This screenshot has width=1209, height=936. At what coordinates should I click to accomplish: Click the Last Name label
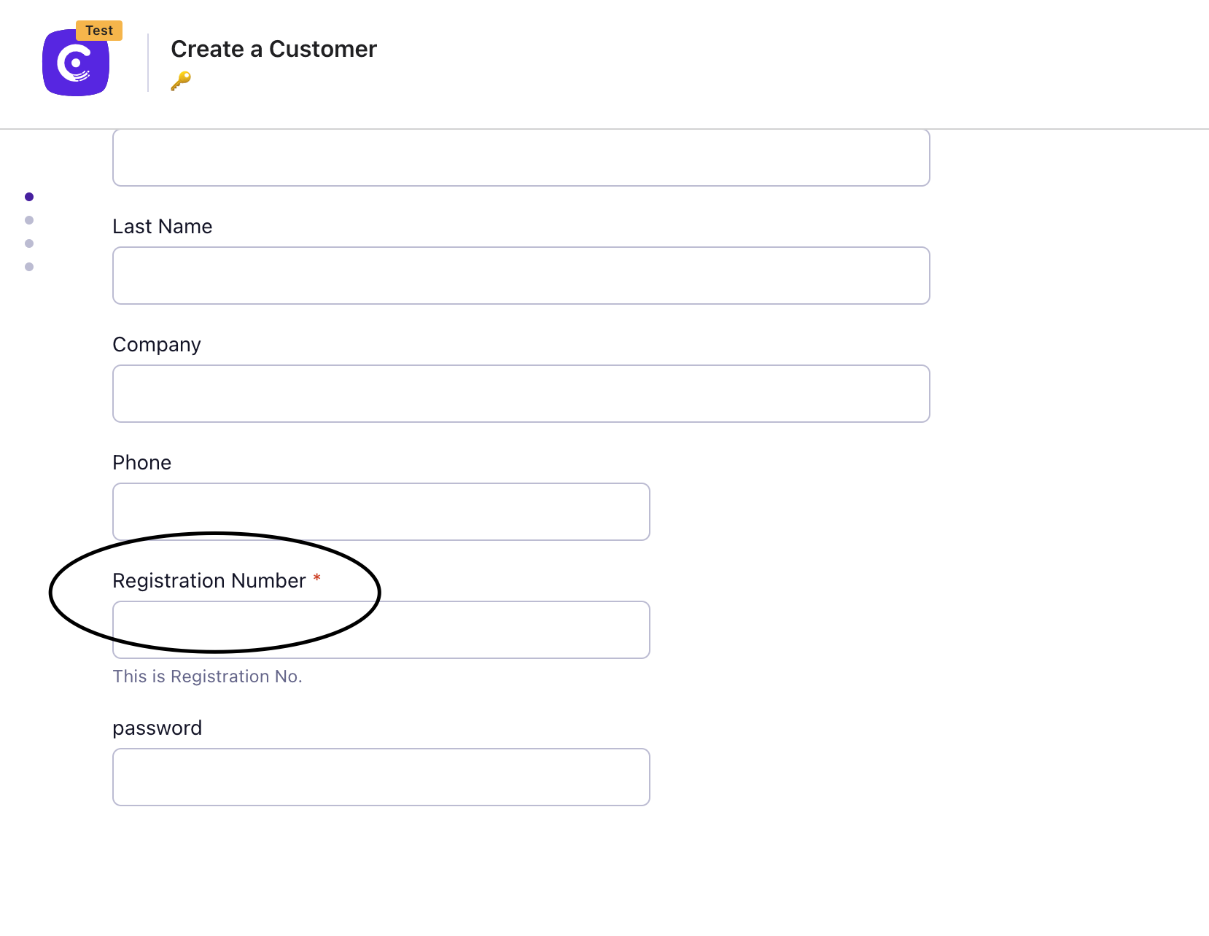point(163,227)
